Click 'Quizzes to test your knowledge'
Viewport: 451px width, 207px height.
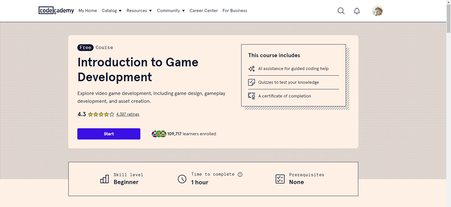(x=289, y=82)
